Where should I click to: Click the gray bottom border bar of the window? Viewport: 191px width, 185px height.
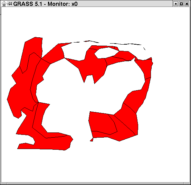click(95, 184)
